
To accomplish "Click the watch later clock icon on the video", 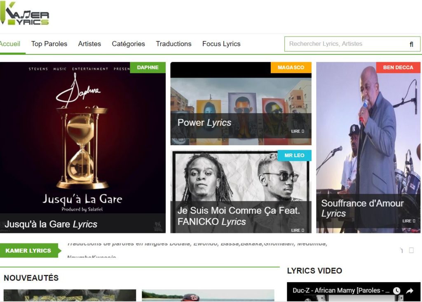I will 396,290.
